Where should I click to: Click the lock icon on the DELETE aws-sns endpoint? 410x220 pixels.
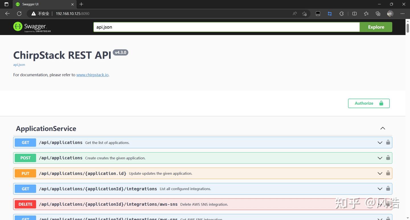pos(388,204)
